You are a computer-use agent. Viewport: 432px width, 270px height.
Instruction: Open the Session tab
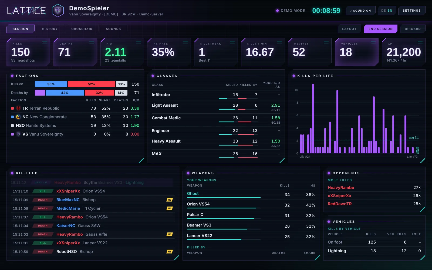click(21, 29)
